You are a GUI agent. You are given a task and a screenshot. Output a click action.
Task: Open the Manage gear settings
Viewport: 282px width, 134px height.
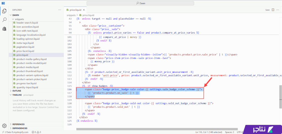pos(4,126)
